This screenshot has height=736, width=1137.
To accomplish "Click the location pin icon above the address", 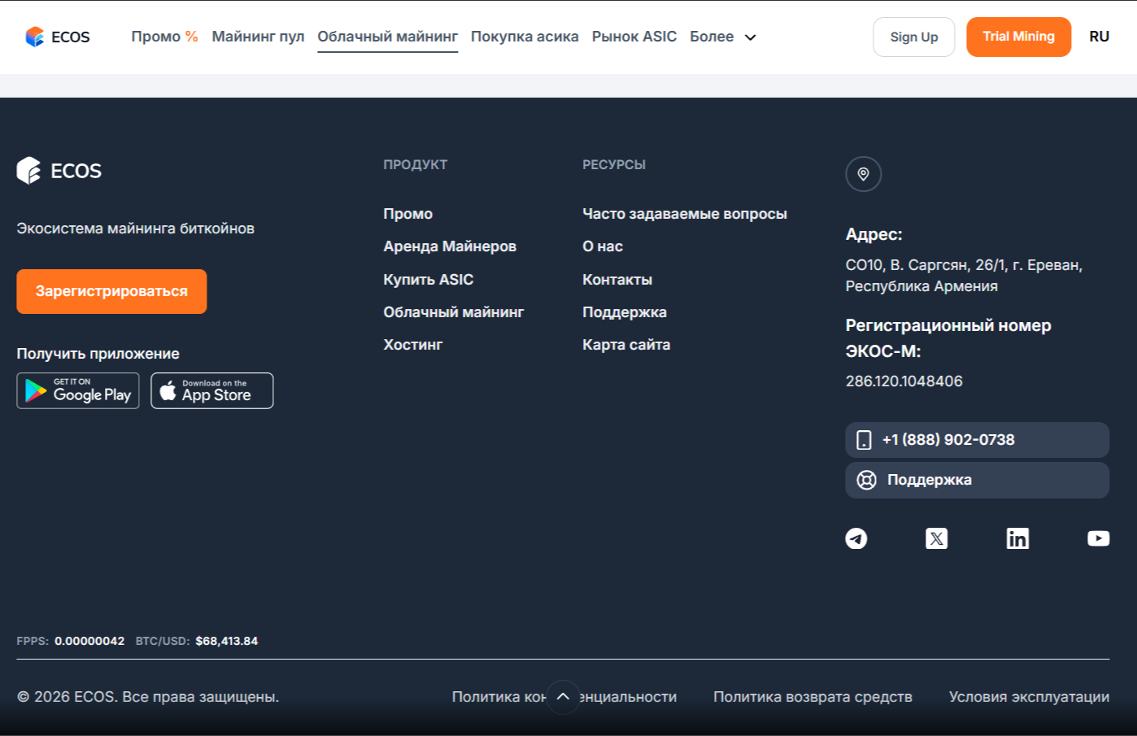I will 863,174.
